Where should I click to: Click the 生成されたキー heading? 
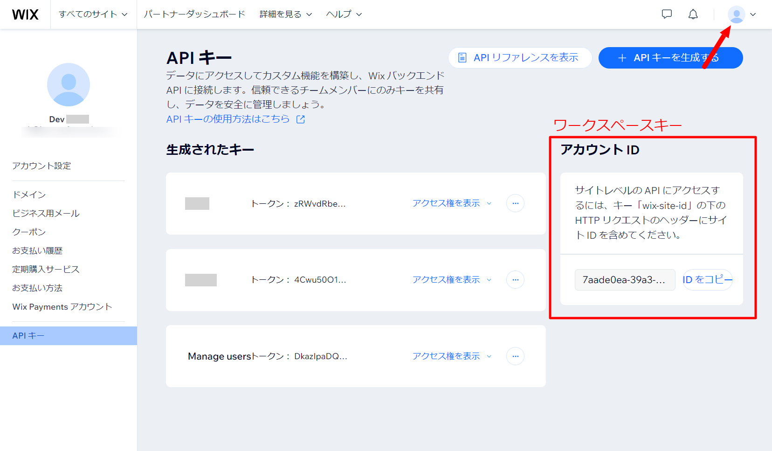(x=210, y=150)
